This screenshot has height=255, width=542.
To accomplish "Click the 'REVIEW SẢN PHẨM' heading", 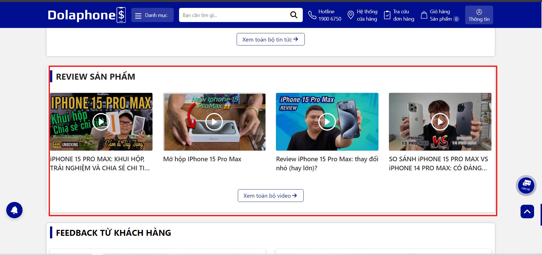I will [x=95, y=77].
